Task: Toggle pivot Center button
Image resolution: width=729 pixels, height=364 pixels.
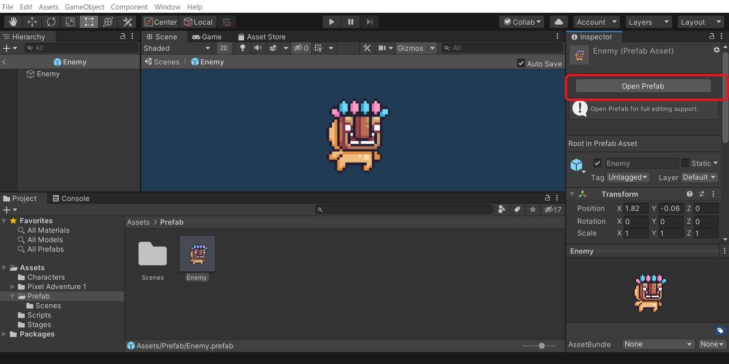Action: pyautogui.click(x=160, y=22)
